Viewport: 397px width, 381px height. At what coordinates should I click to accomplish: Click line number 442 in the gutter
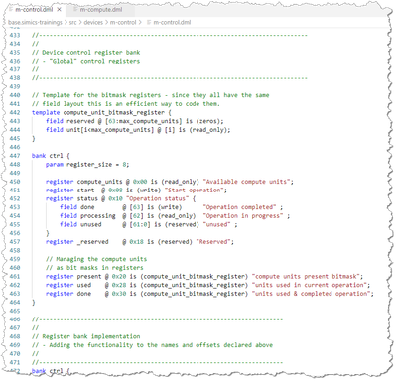click(x=15, y=112)
